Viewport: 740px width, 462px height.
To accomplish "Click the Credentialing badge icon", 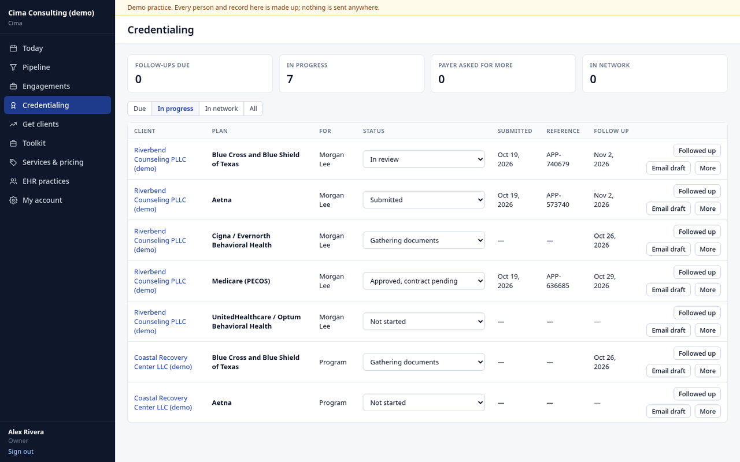I will [13, 105].
